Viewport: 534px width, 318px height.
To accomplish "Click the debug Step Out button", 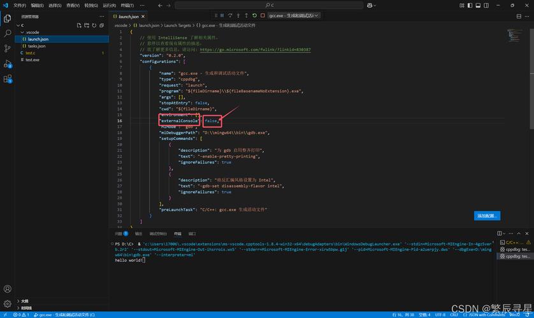I will [x=246, y=16].
